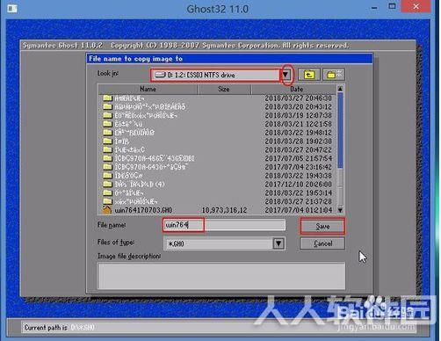Select the win764170703.GHO file
Screen dimensions: 441x341
tap(217, 210)
